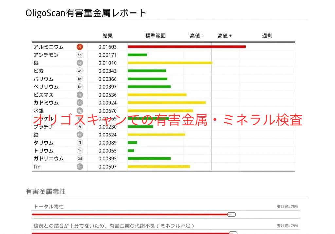The height and width of the screenshot is (234, 335).
Task: Click the barium result value 0.00366
Action: [x=107, y=79]
